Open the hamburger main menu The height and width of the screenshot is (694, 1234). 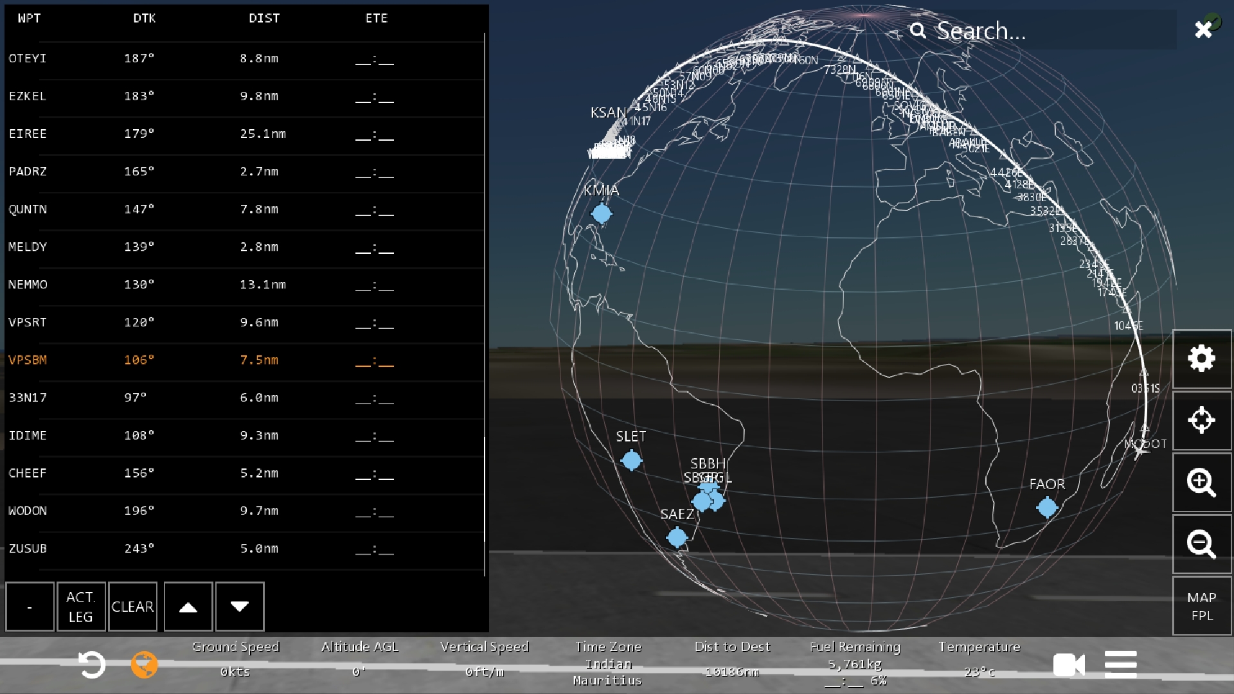[1120, 664]
